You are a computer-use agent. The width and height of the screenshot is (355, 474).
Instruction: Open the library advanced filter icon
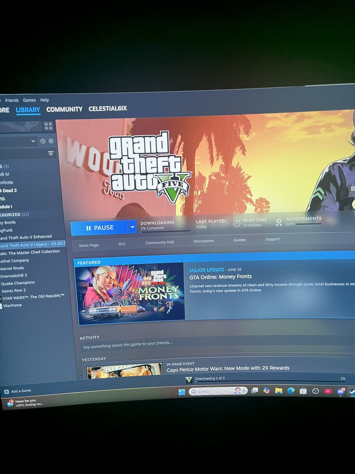[x=50, y=153]
